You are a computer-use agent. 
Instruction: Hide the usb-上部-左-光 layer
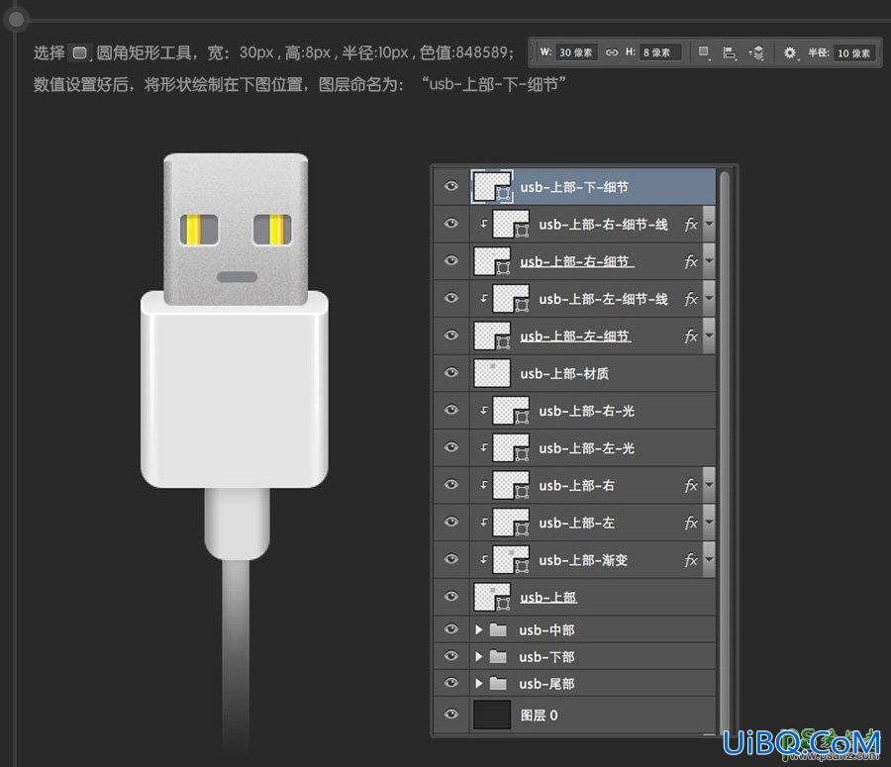pyautogui.click(x=451, y=447)
